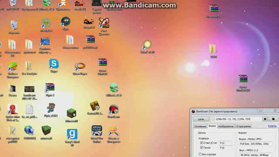Select the Skype desktop shortcut
This screenshot has width=279, height=157.
(54, 64)
